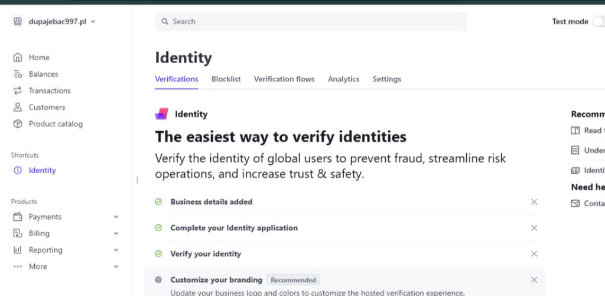Screen dimensions: 605x296
Task: Click the Business details added row text
Action: pyautogui.click(x=212, y=202)
